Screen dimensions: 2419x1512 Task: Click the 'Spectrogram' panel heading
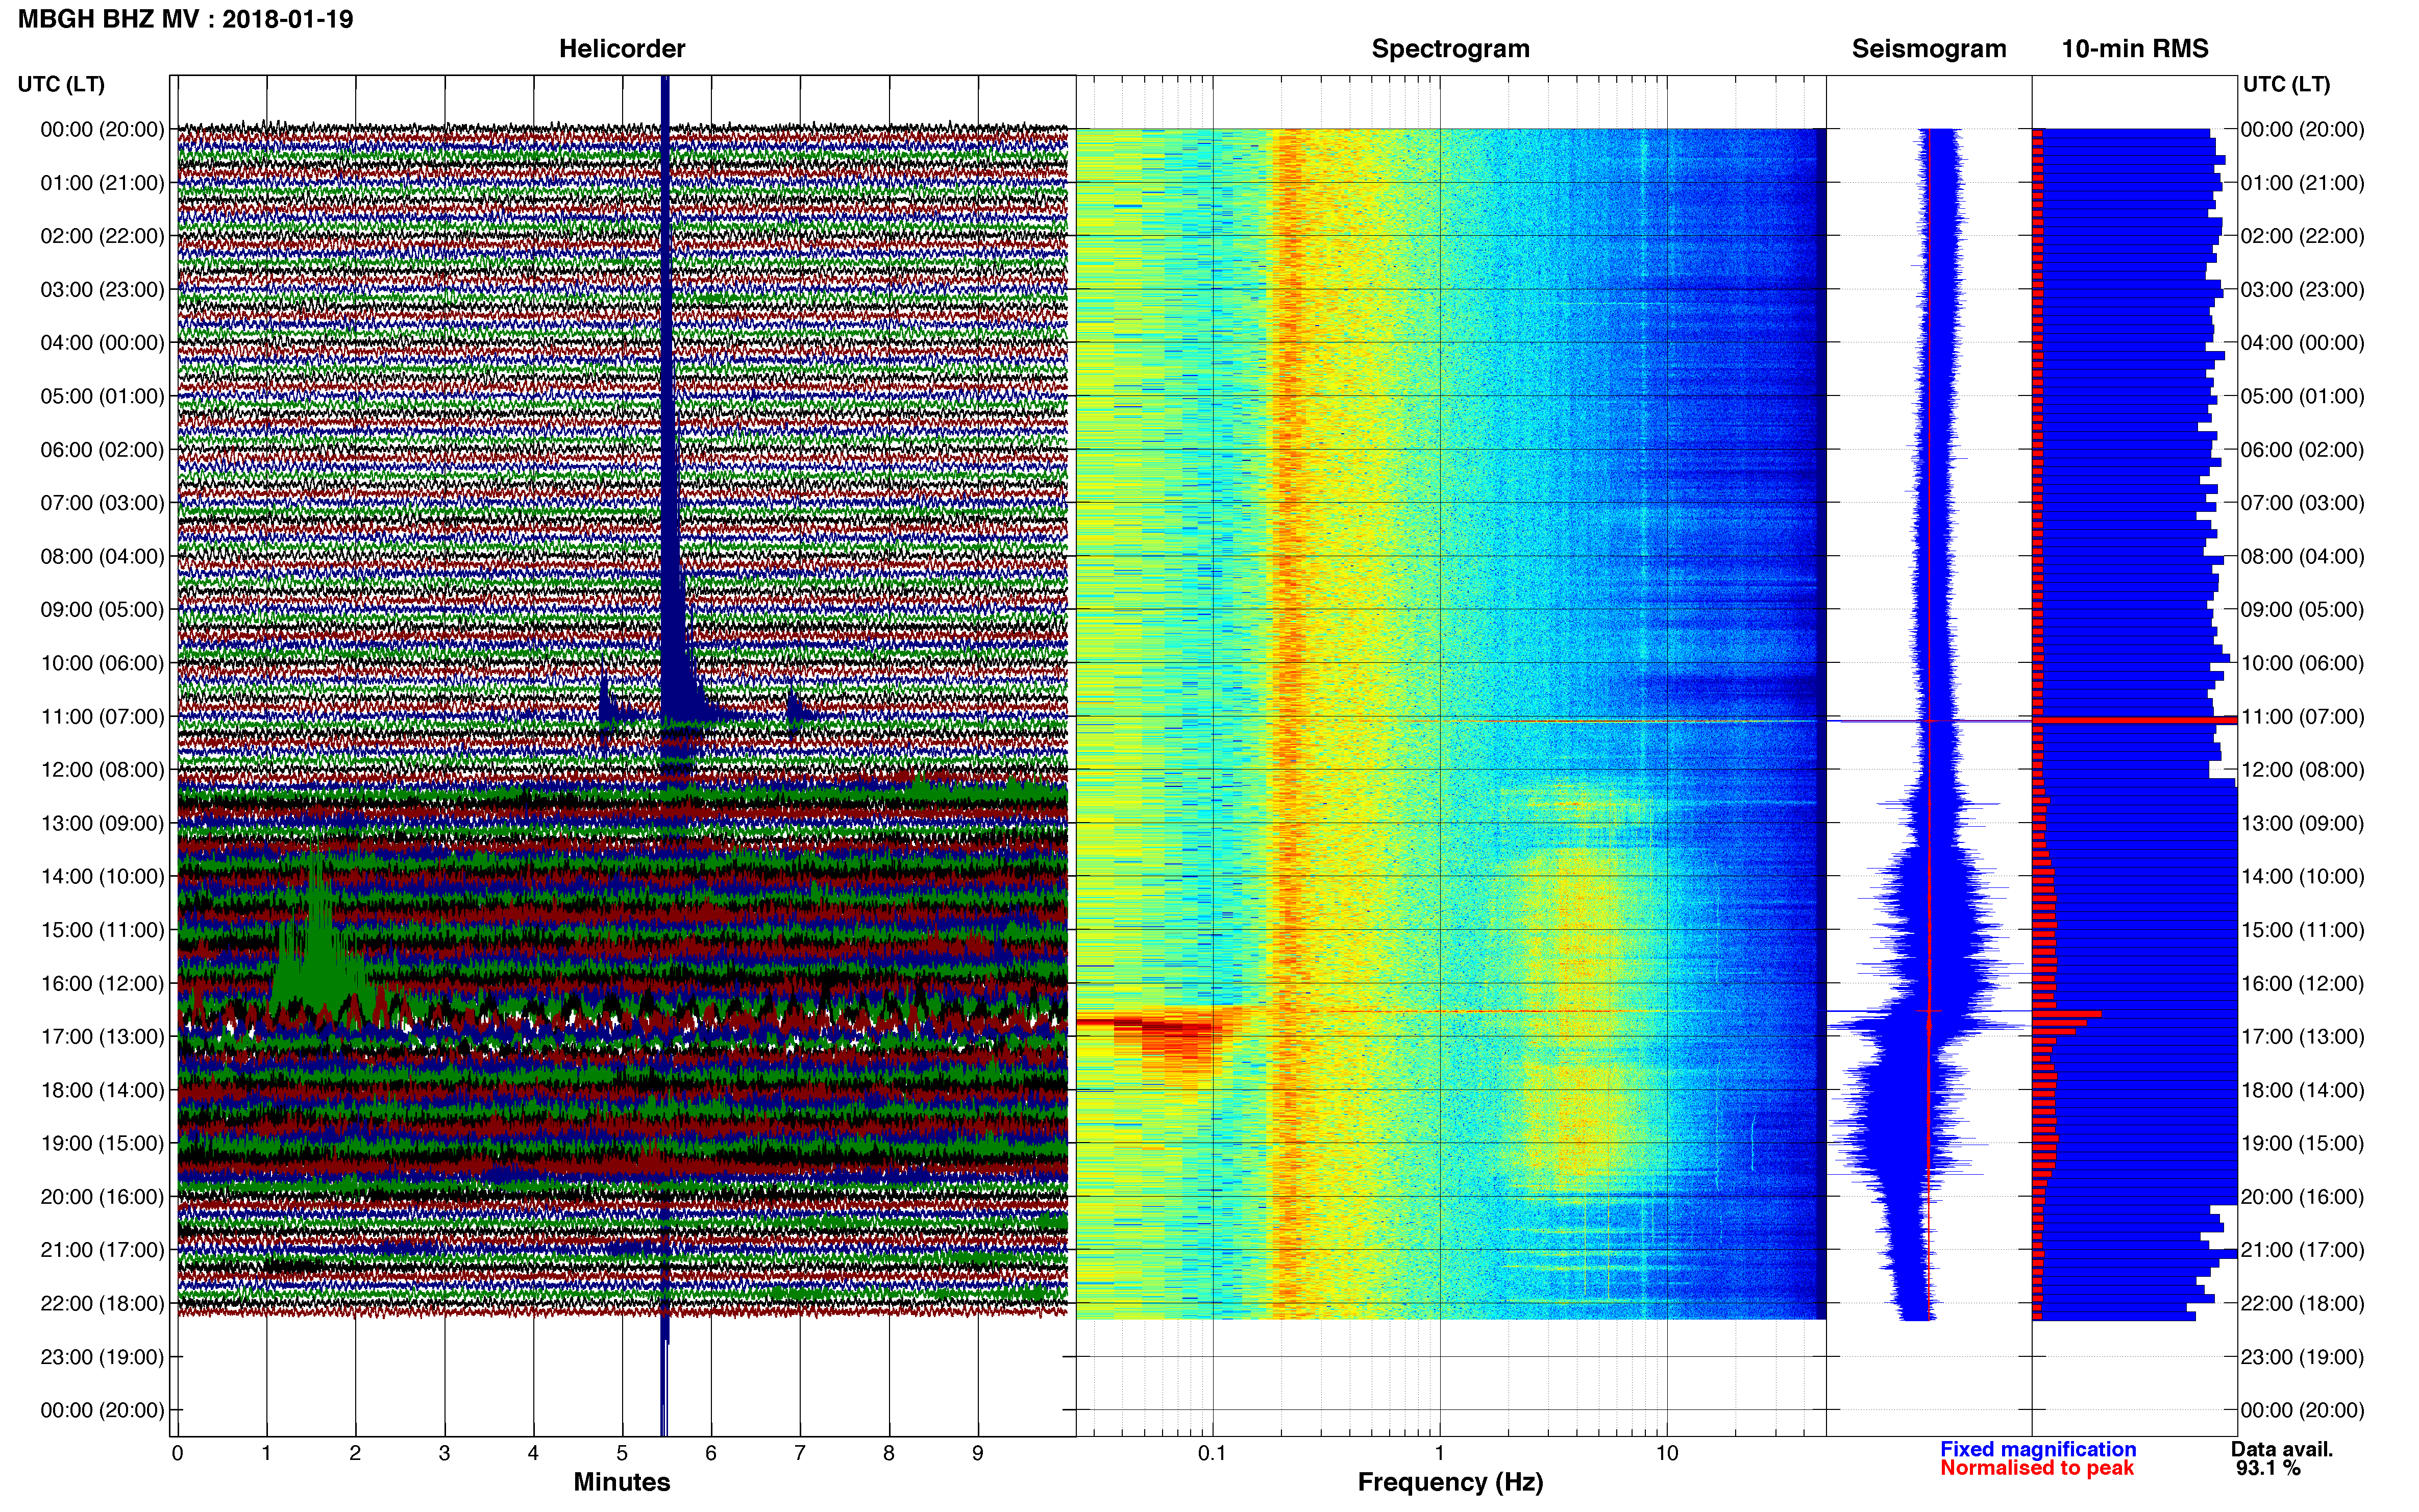[1450, 49]
